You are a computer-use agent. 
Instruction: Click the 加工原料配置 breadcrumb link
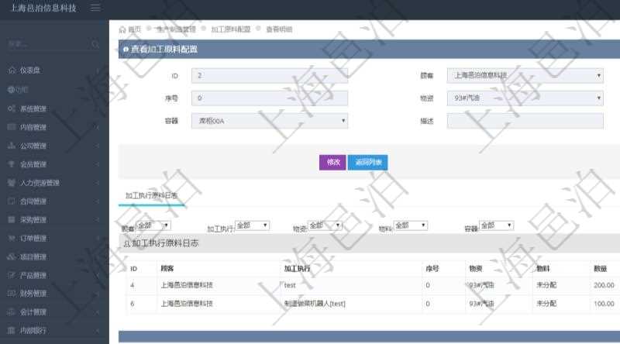point(231,29)
